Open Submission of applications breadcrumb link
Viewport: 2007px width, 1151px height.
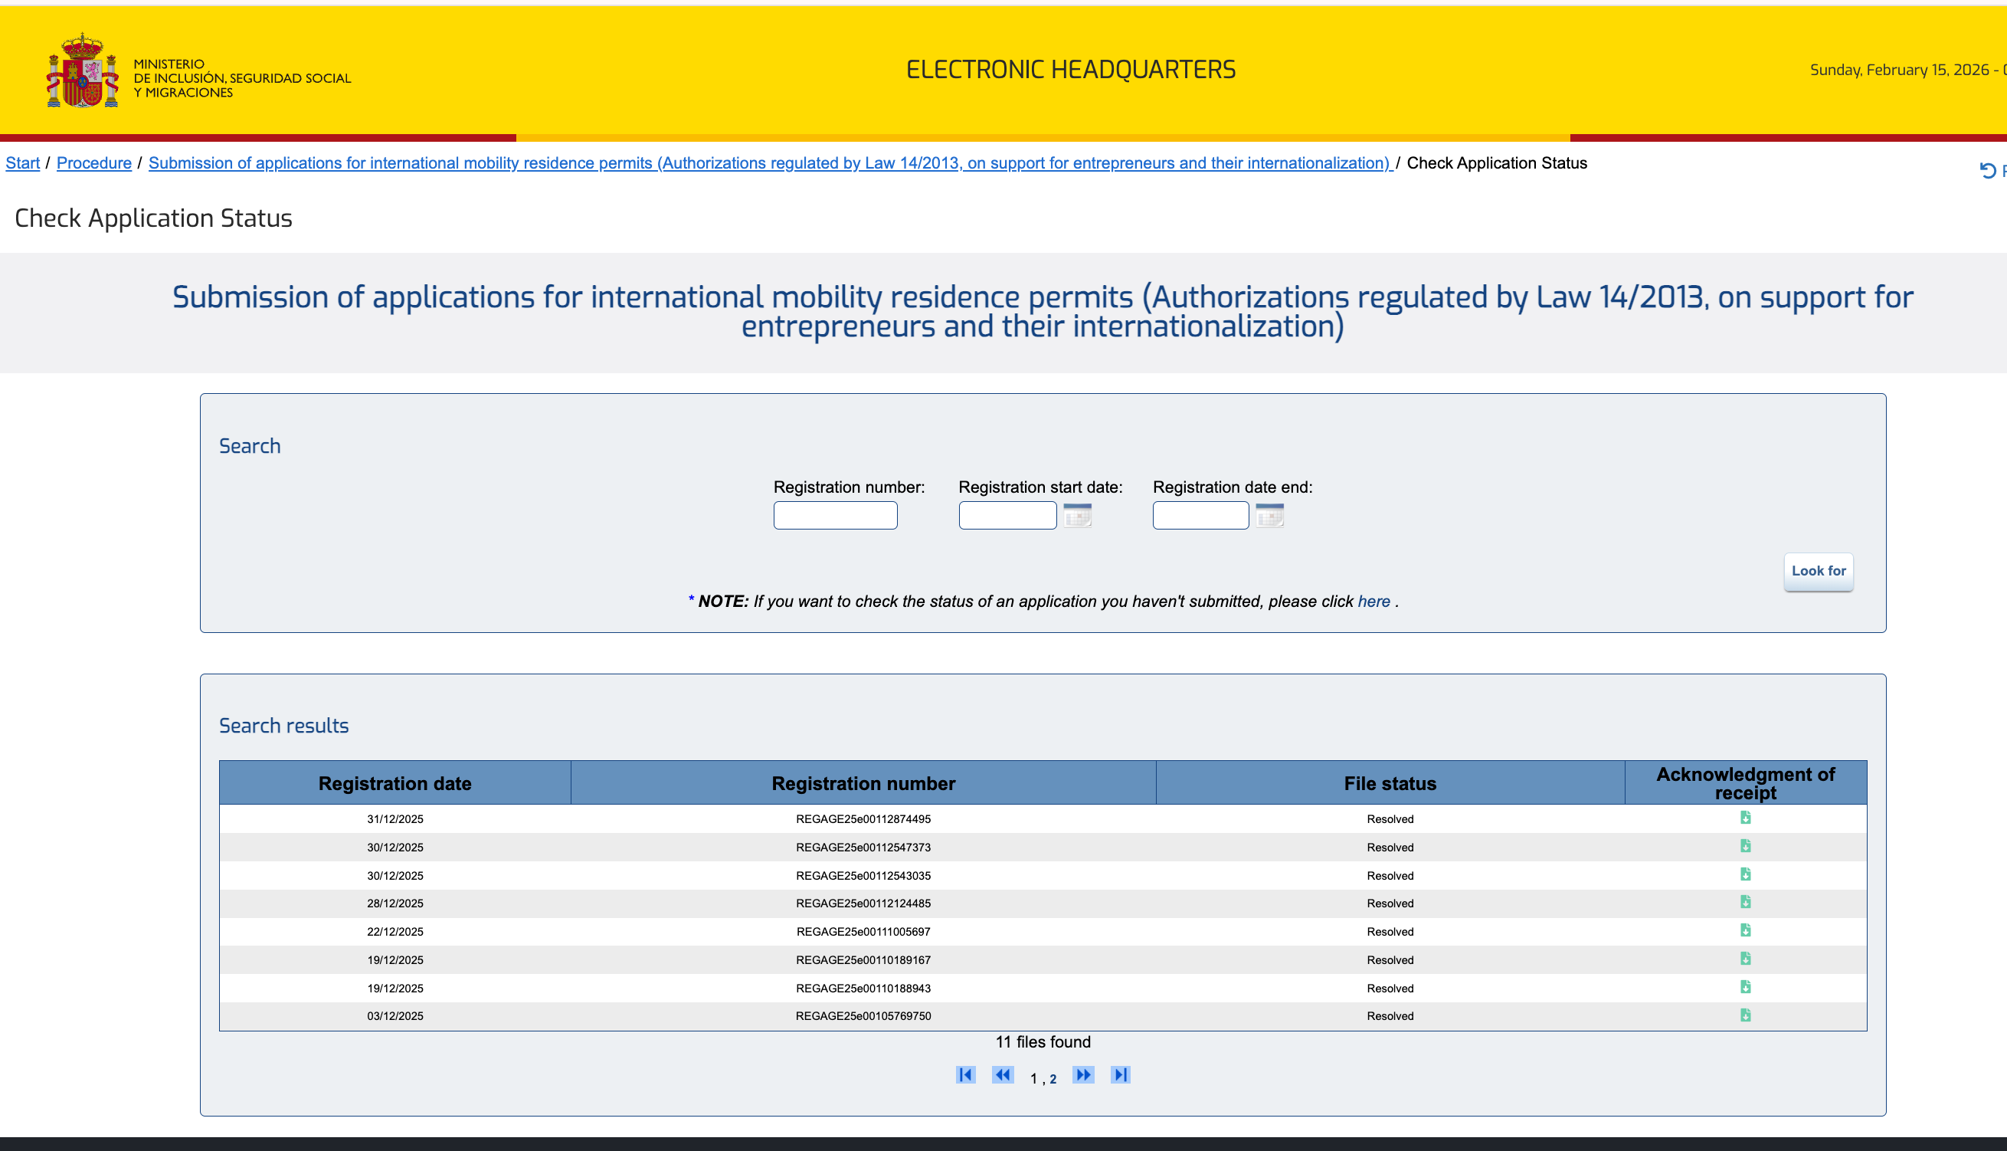click(x=770, y=163)
